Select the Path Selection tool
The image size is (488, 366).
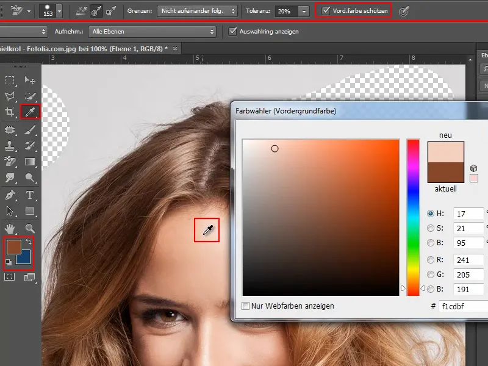coord(10,211)
